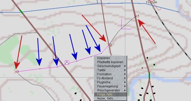Select waypoint 2 cross marker
This screenshot has width=191, height=101.
tap(109, 45)
